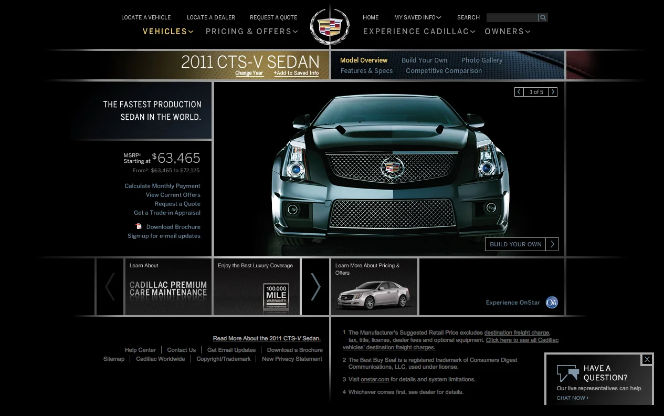Open the Photo Gallery tab
This screenshot has width=664, height=416.
pos(482,60)
